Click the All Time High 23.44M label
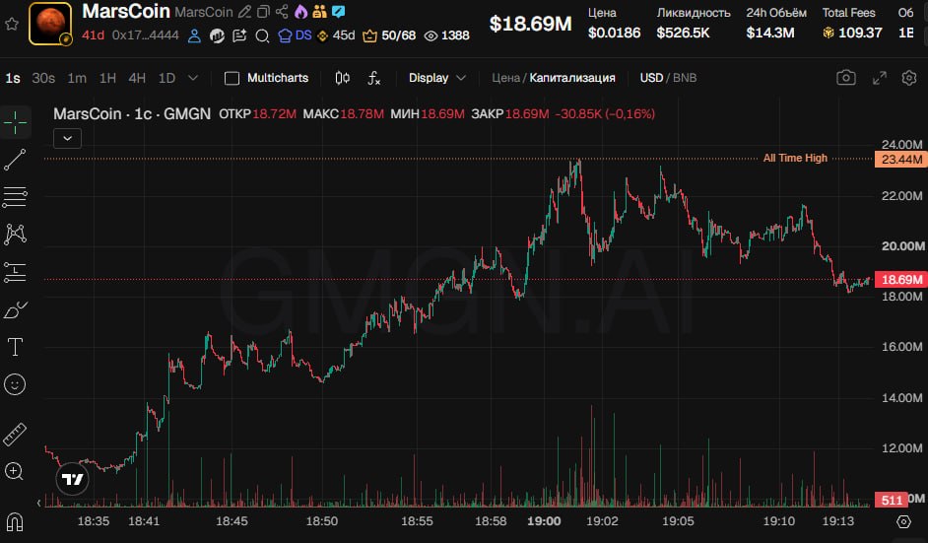Image resolution: width=928 pixels, height=543 pixels. 901,160
